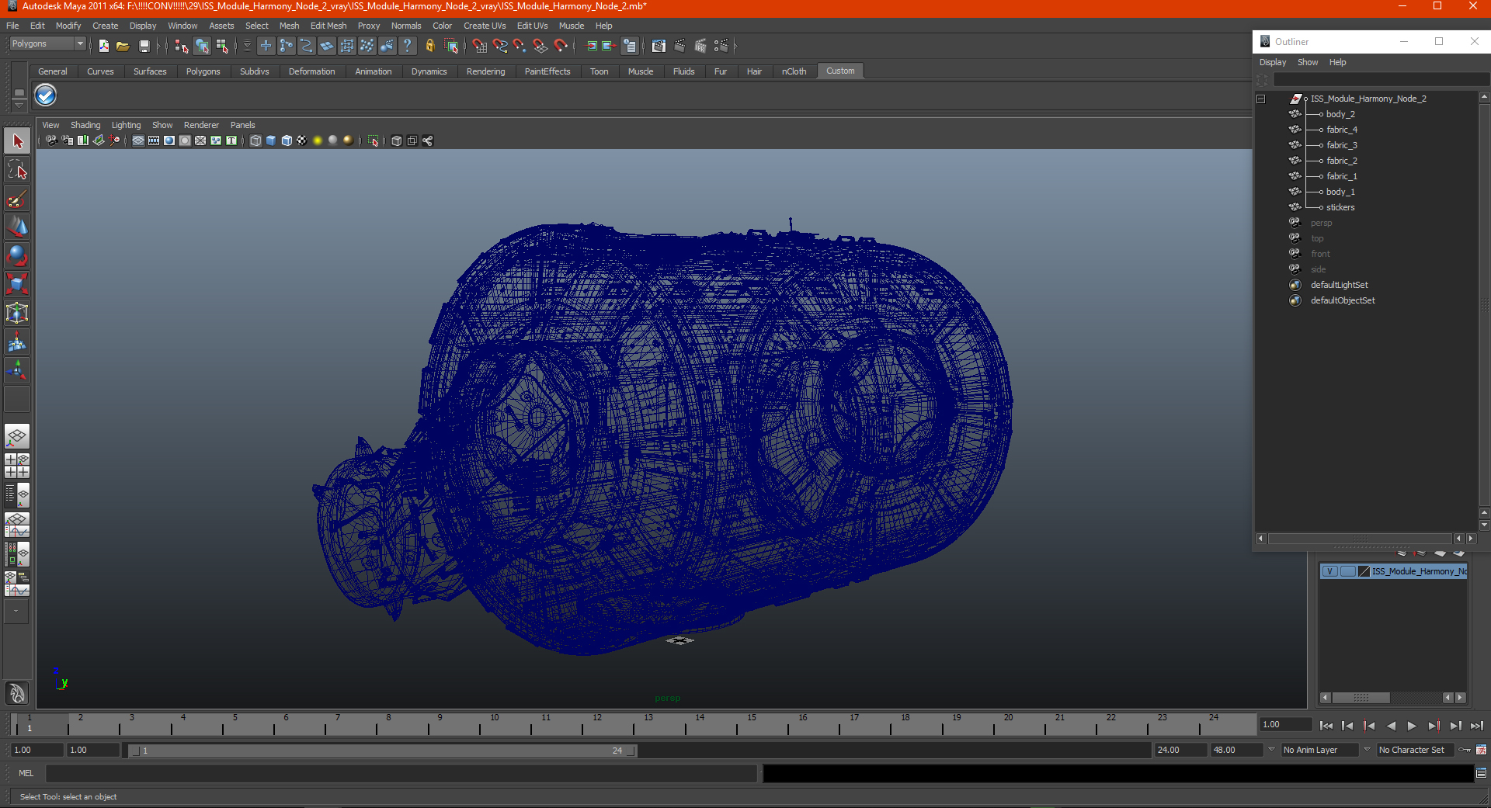Click the blue checkmark shelf button
This screenshot has width=1491, height=808.
tap(46, 95)
